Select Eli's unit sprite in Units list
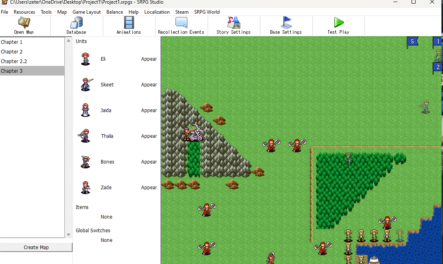Image resolution: width=443 pixels, height=264 pixels. (85, 59)
